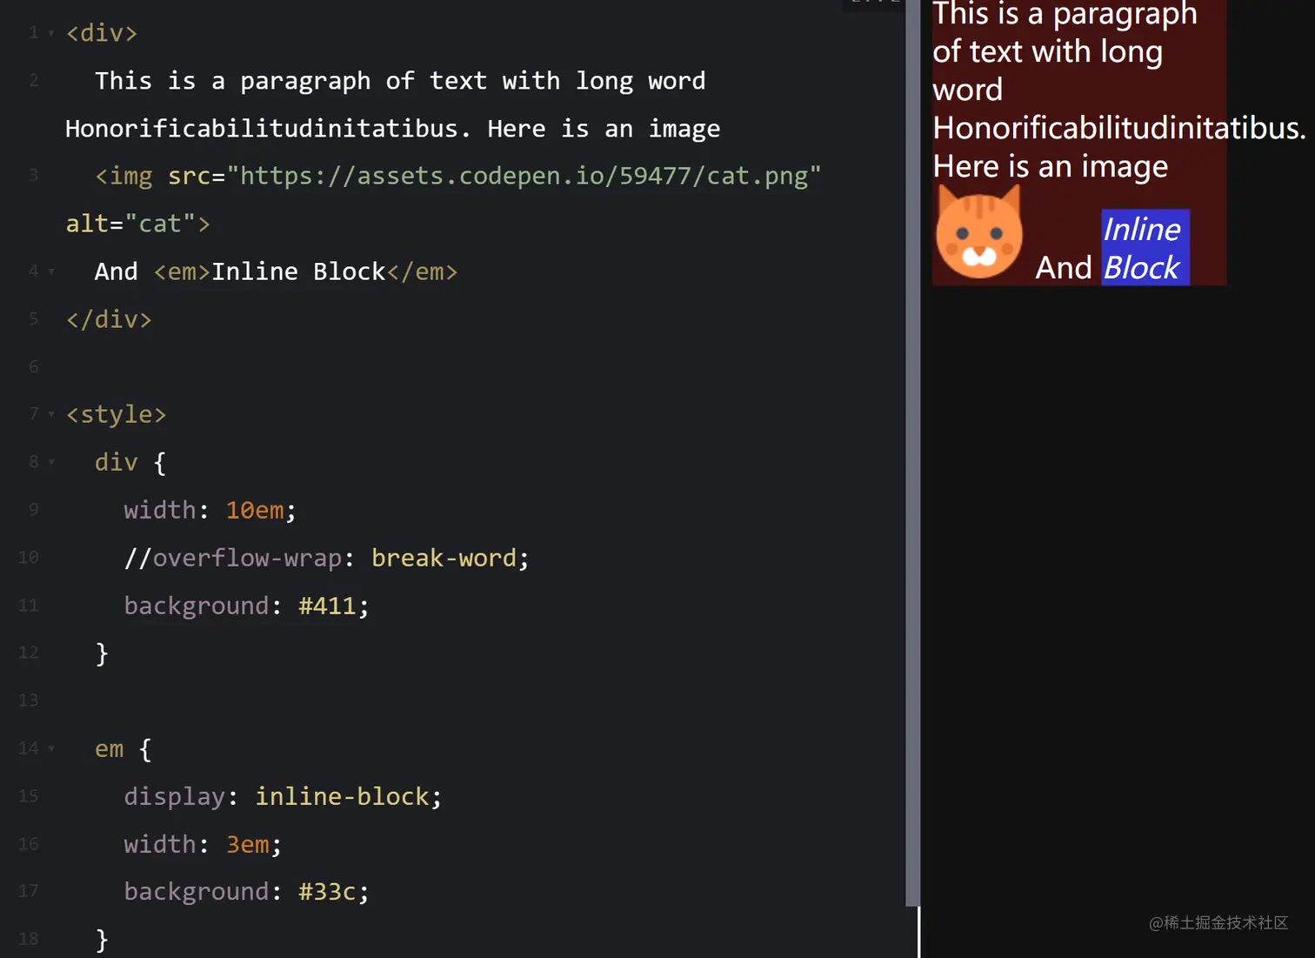This screenshot has height=958, width=1315.
Task: Click the cat image in the preview
Action: pos(978,233)
